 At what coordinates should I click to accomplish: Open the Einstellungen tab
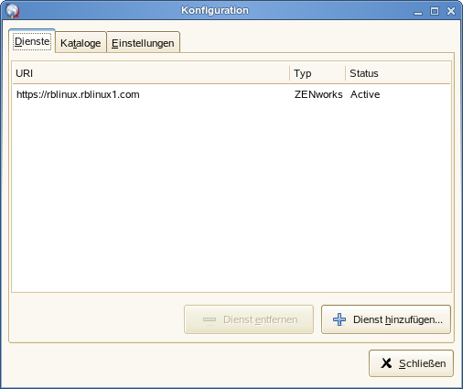(x=143, y=43)
